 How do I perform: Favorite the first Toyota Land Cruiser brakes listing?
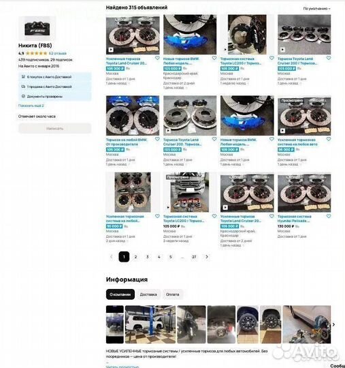coord(157,58)
